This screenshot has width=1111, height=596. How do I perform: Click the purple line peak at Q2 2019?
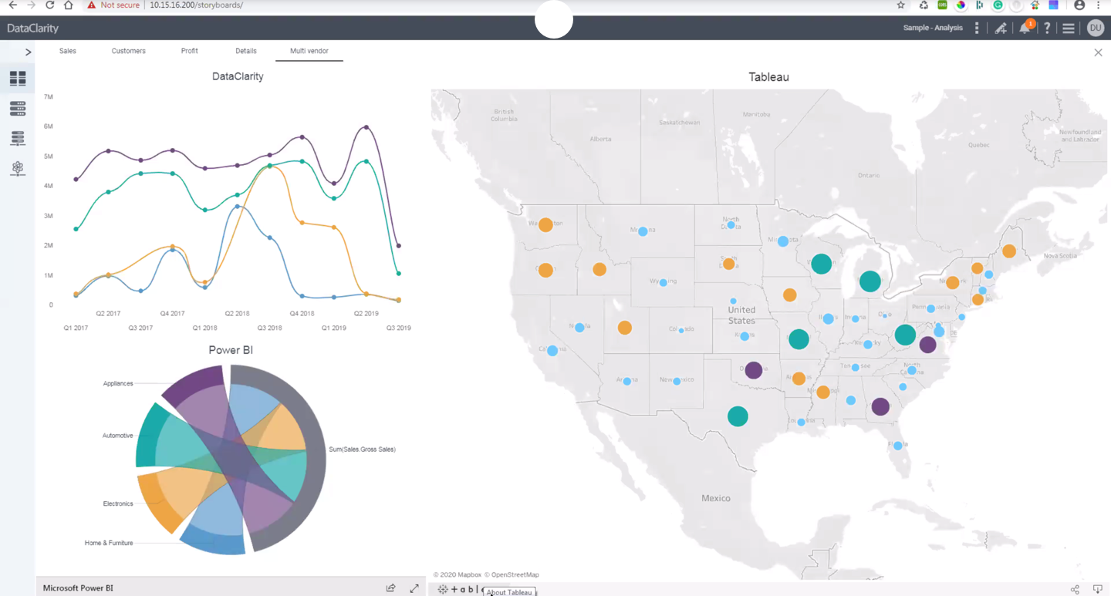366,127
